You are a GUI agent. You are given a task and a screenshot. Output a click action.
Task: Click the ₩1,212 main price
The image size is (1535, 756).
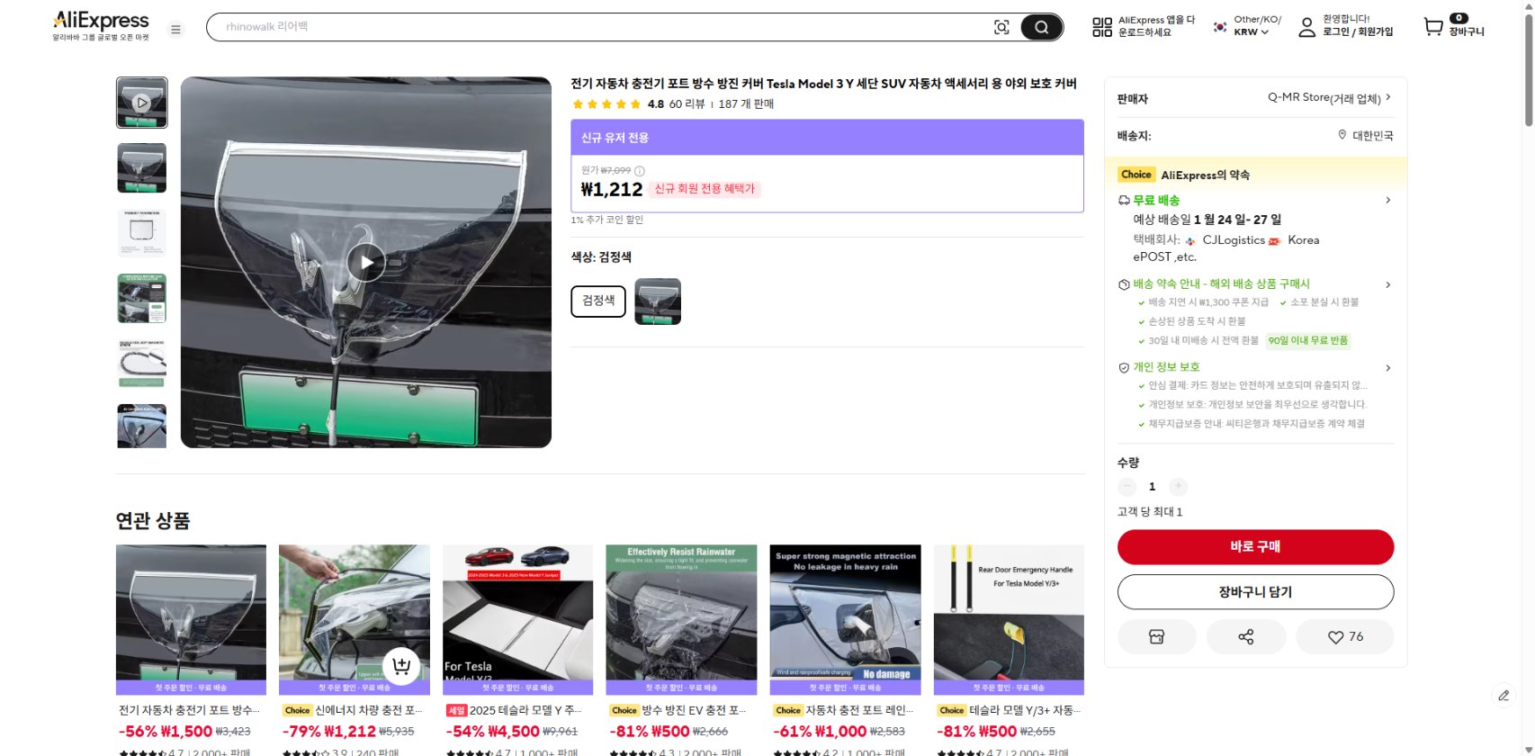pos(612,190)
